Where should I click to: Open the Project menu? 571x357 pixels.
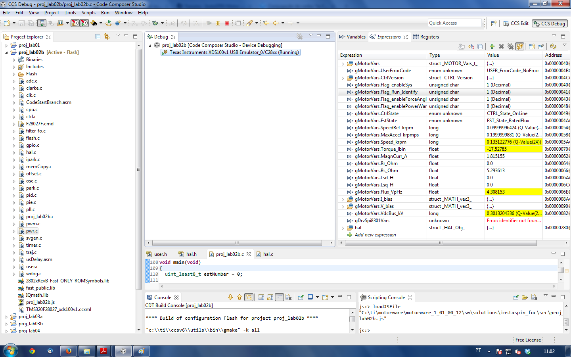pos(52,13)
